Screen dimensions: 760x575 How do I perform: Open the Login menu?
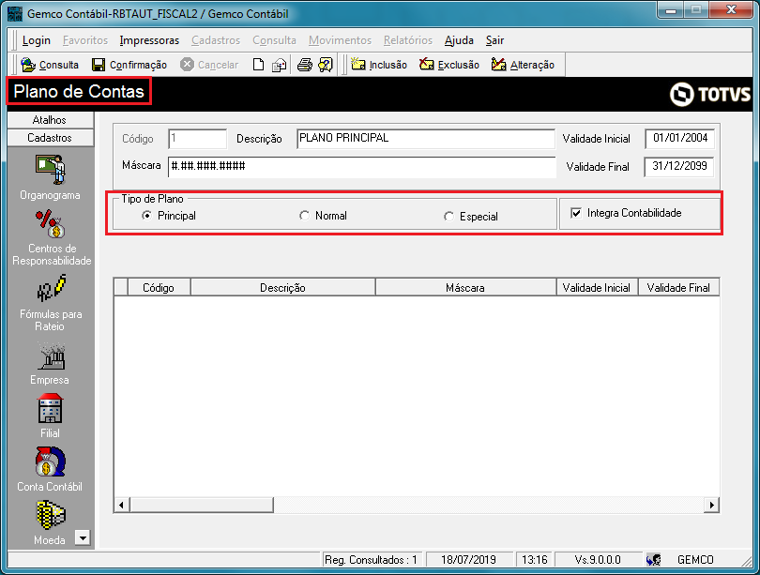coord(37,40)
